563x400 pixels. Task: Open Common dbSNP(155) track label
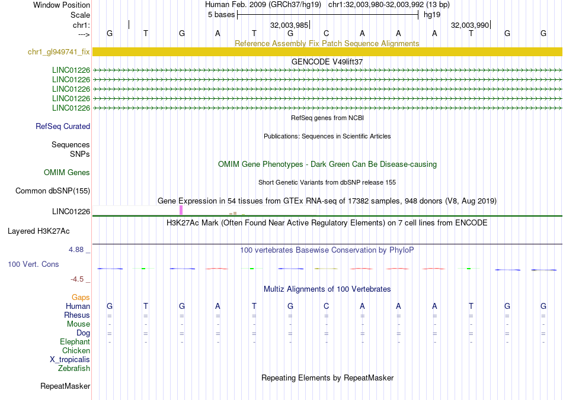pyautogui.click(x=53, y=191)
